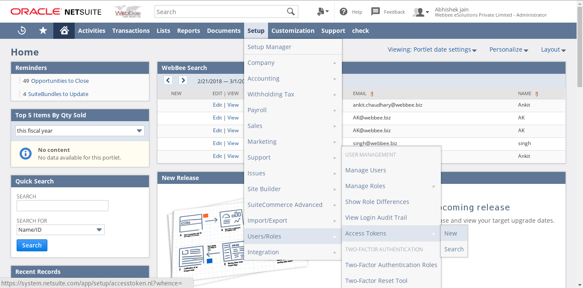Go to the Home house icon
This screenshot has height=288, width=583.
64,30
